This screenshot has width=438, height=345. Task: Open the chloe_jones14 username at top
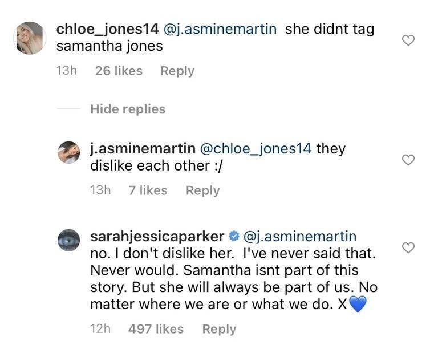tap(101, 30)
